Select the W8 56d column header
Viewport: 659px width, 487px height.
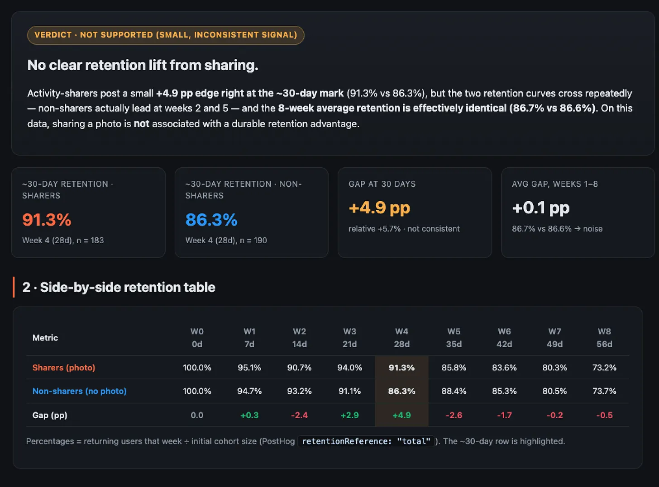pyautogui.click(x=604, y=338)
